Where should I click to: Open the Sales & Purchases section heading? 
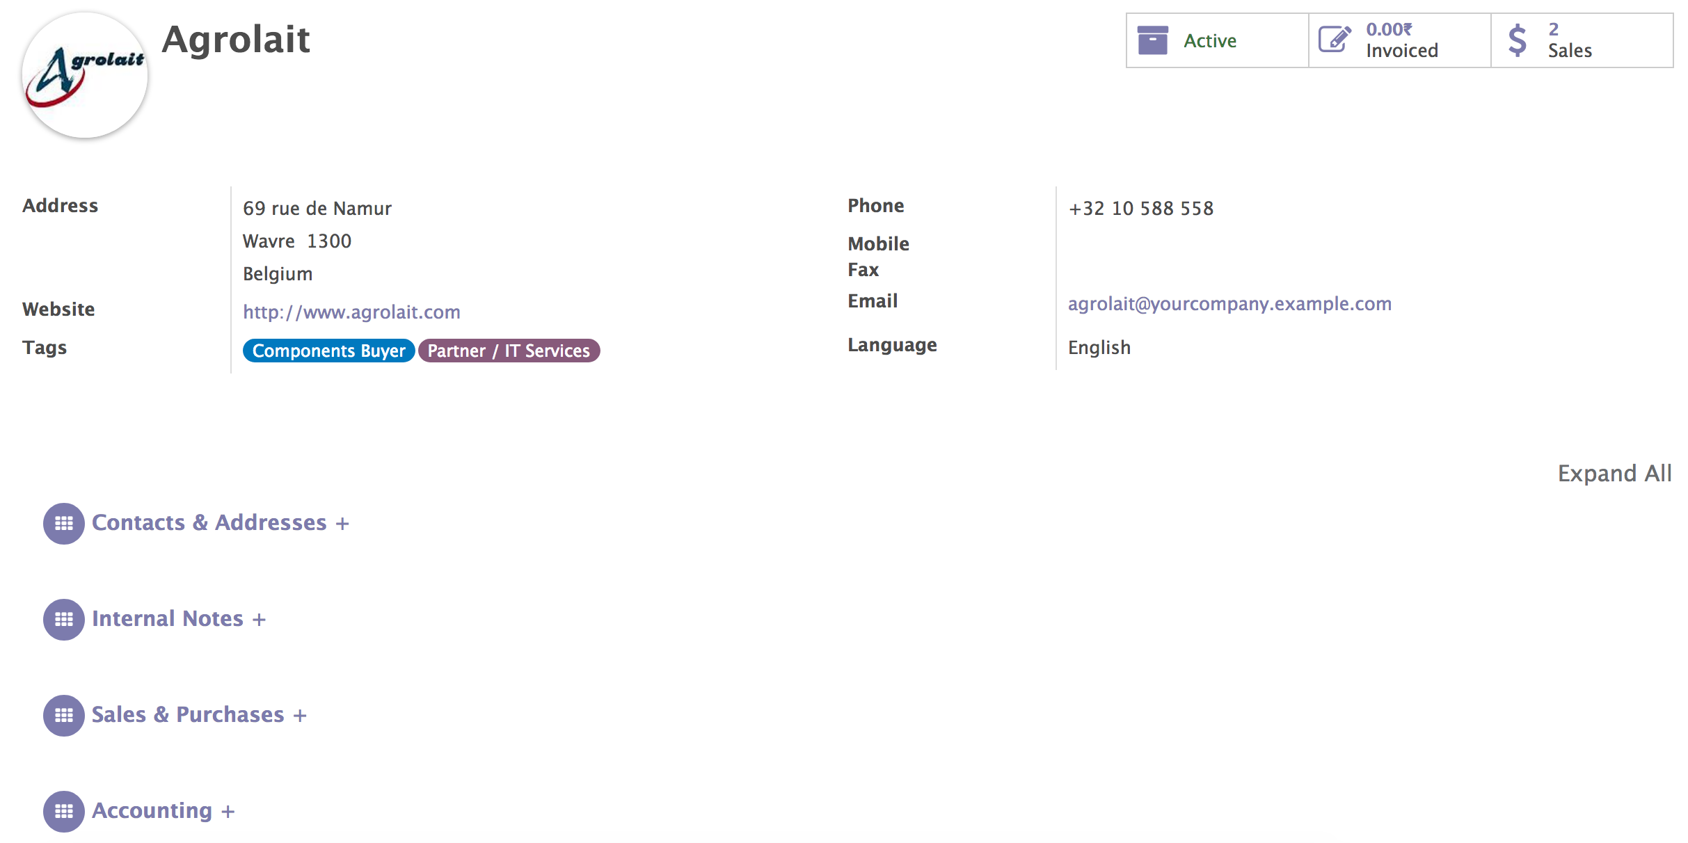(x=188, y=714)
